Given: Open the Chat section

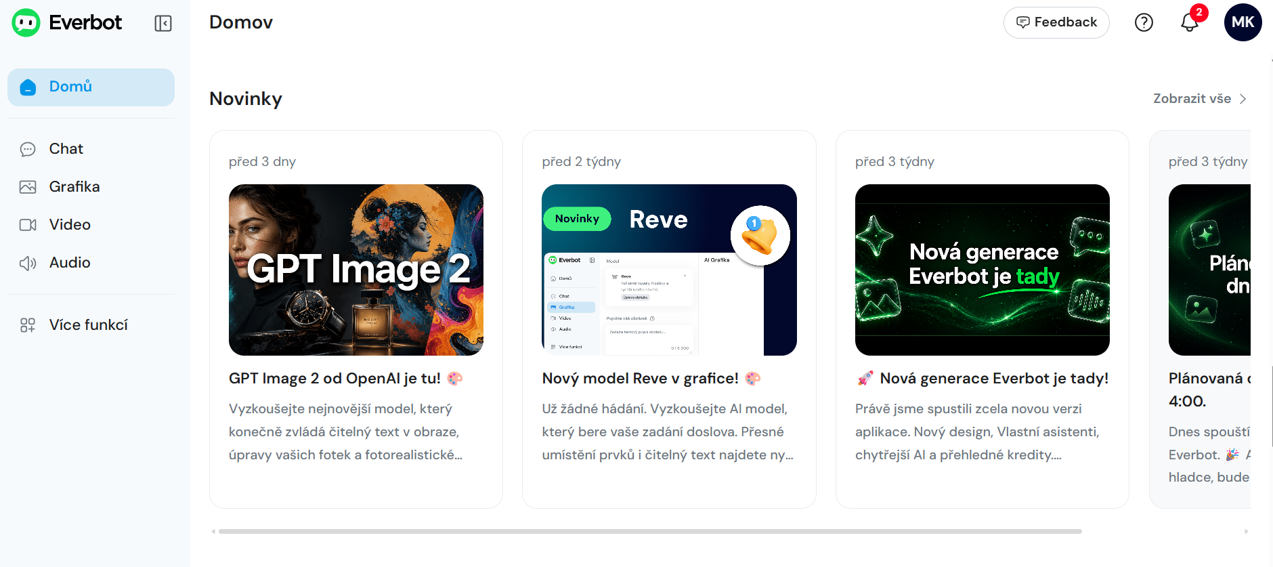Looking at the screenshot, I should [91, 149].
